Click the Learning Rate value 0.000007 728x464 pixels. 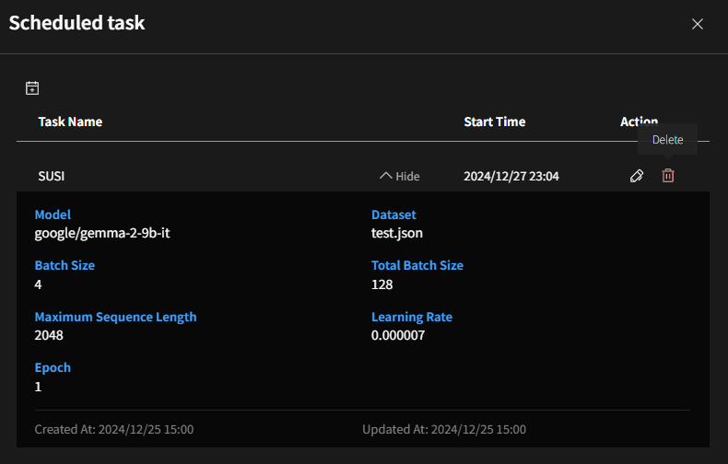coord(398,336)
